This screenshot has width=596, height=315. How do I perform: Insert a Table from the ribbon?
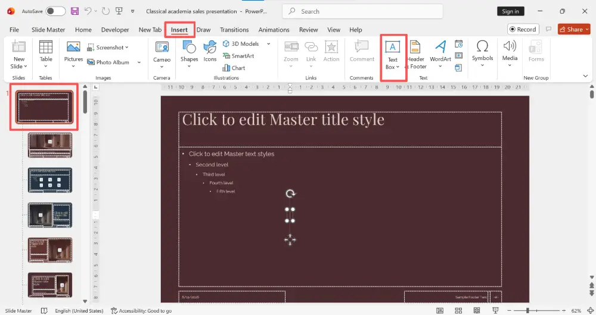(x=46, y=55)
